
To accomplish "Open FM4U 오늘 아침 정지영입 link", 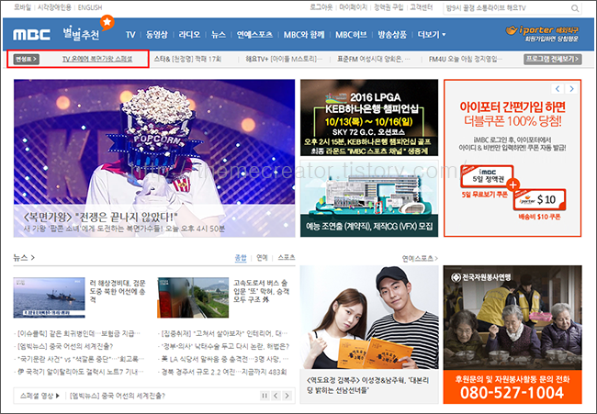I will [466, 59].
